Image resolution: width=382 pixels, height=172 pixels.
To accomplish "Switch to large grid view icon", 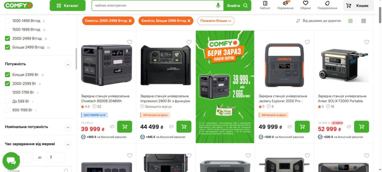I will tap(363, 21).
